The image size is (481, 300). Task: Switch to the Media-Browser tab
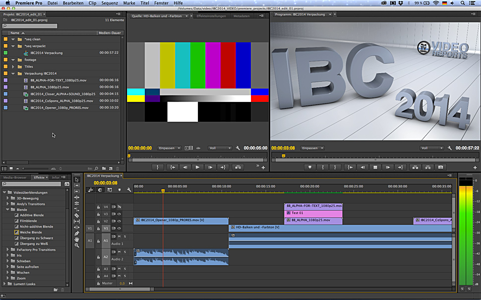pos(15,177)
